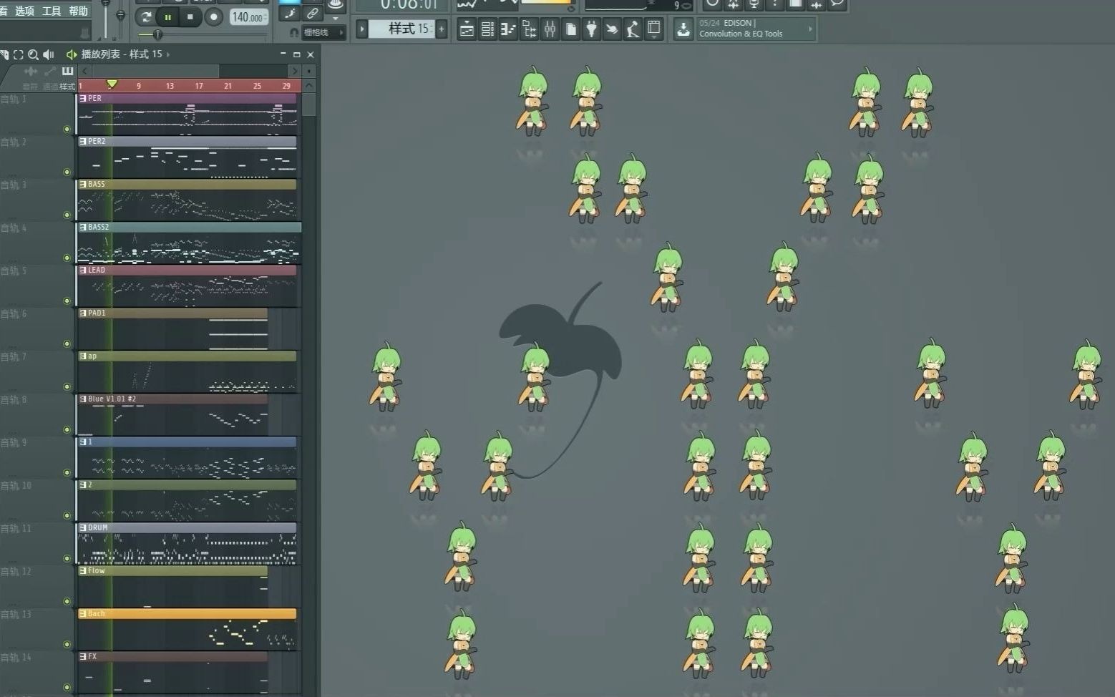Image resolution: width=1115 pixels, height=697 pixels.
Task: Click the touch controller hand icon
Action: 612,29
